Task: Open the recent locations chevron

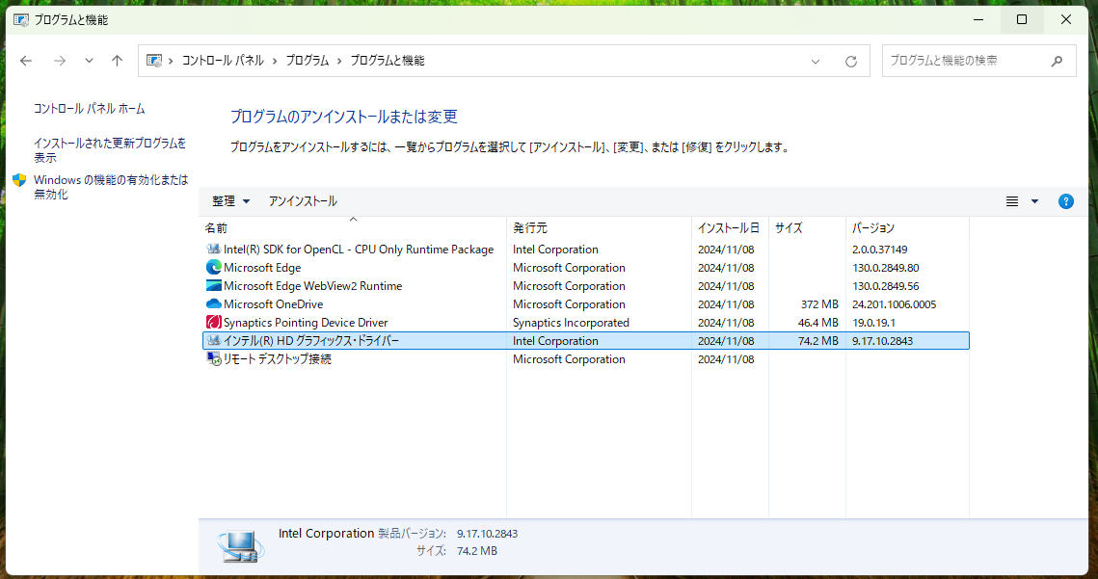Action: (x=89, y=61)
